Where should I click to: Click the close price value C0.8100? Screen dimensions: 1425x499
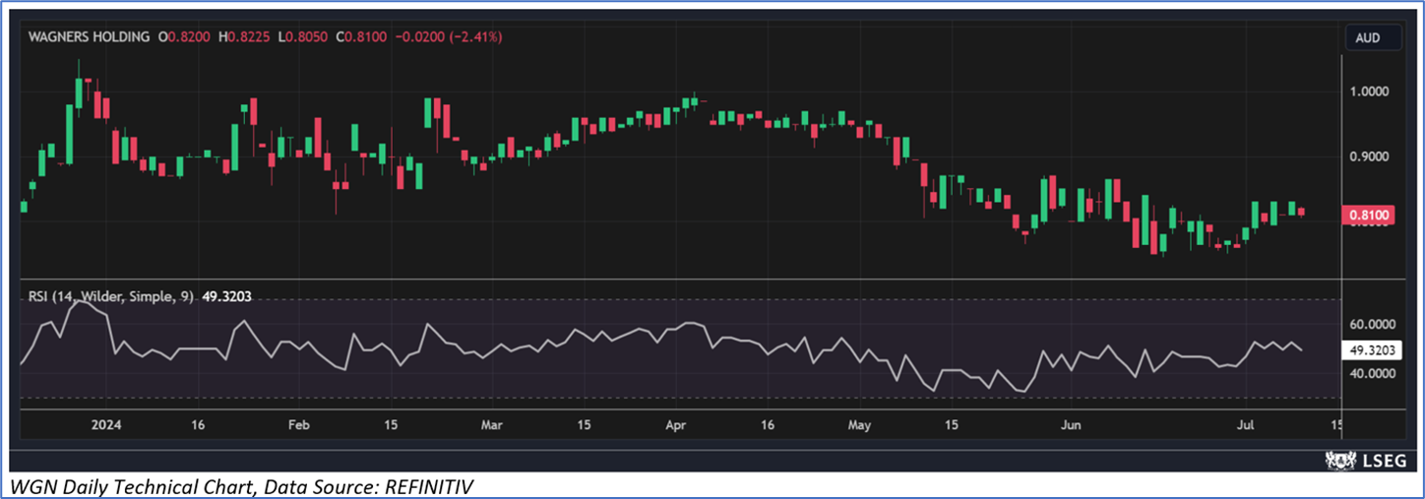click(361, 36)
